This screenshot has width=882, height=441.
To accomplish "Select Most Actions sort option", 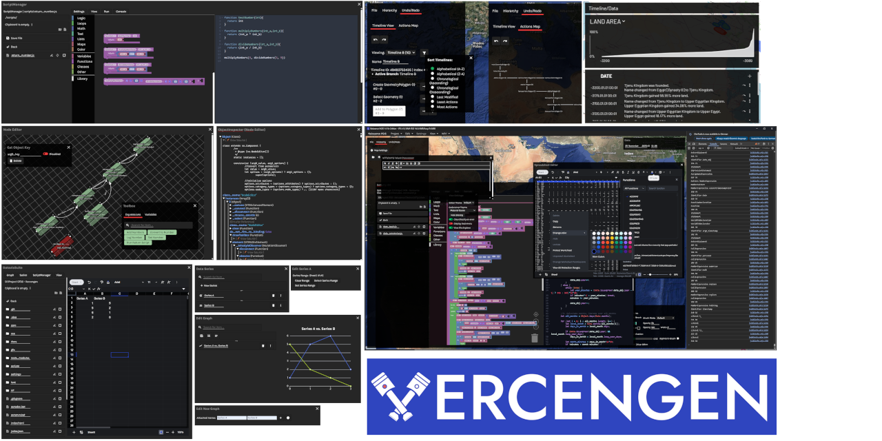I will pyautogui.click(x=432, y=106).
